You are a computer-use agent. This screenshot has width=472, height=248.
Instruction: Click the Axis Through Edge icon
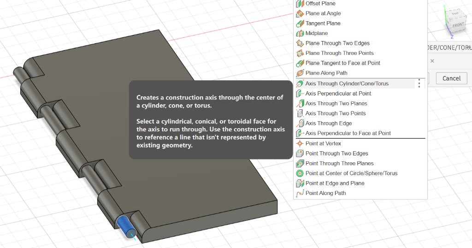pyautogui.click(x=300, y=124)
